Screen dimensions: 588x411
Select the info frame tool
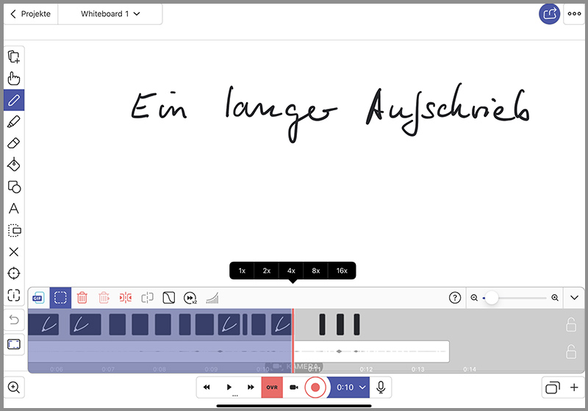(x=14, y=295)
